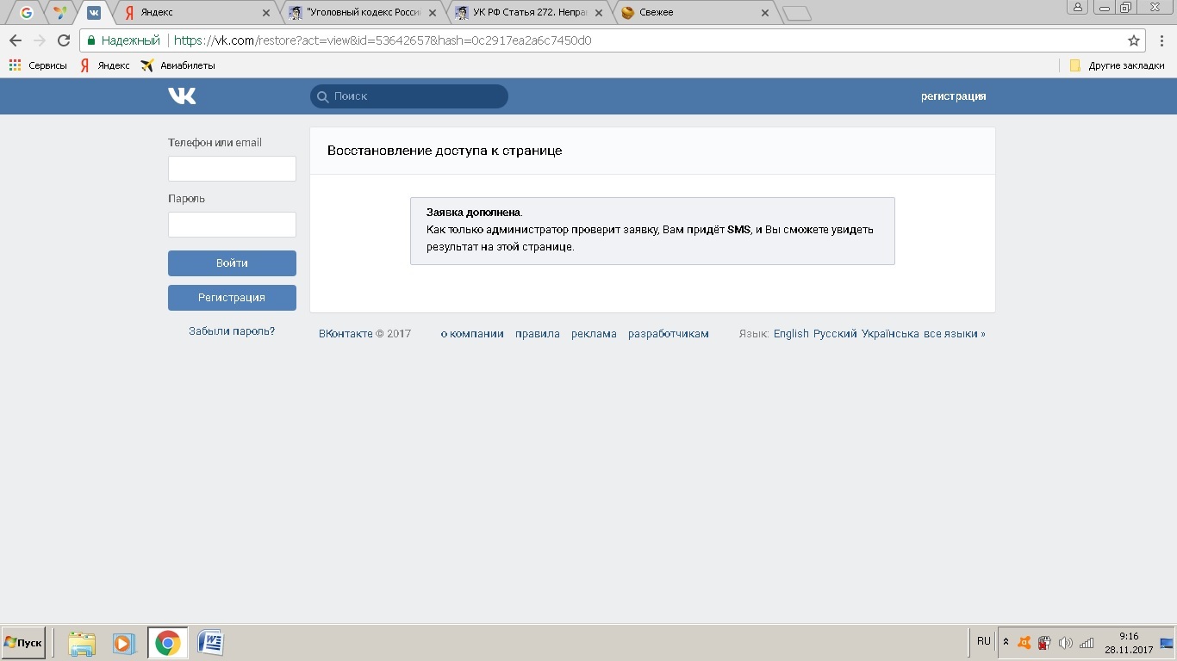Go back with browser back arrow
1177x661 pixels.
click(x=16, y=40)
